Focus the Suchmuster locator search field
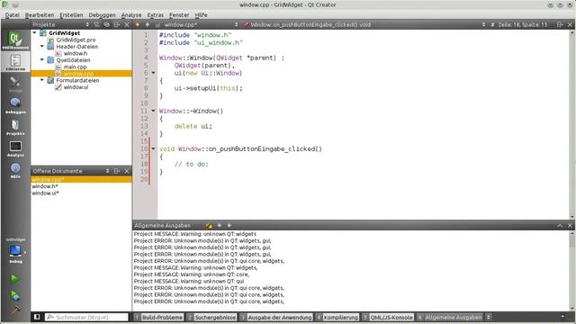 point(86,317)
